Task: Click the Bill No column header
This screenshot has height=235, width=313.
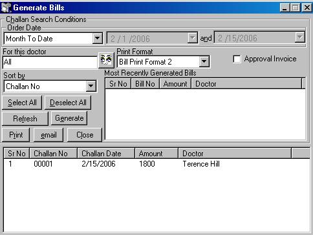Action: (145, 84)
